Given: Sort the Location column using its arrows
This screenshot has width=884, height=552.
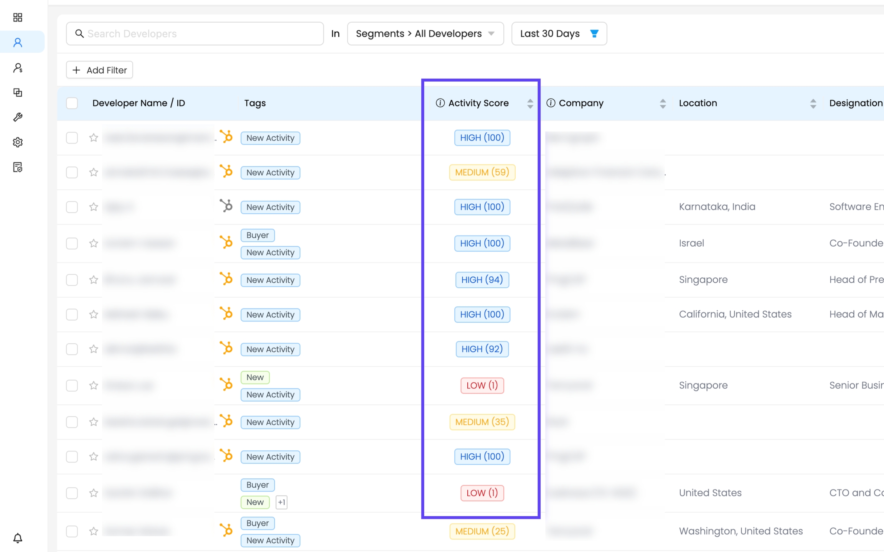Looking at the screenshot, I should (x=813, y=103).
